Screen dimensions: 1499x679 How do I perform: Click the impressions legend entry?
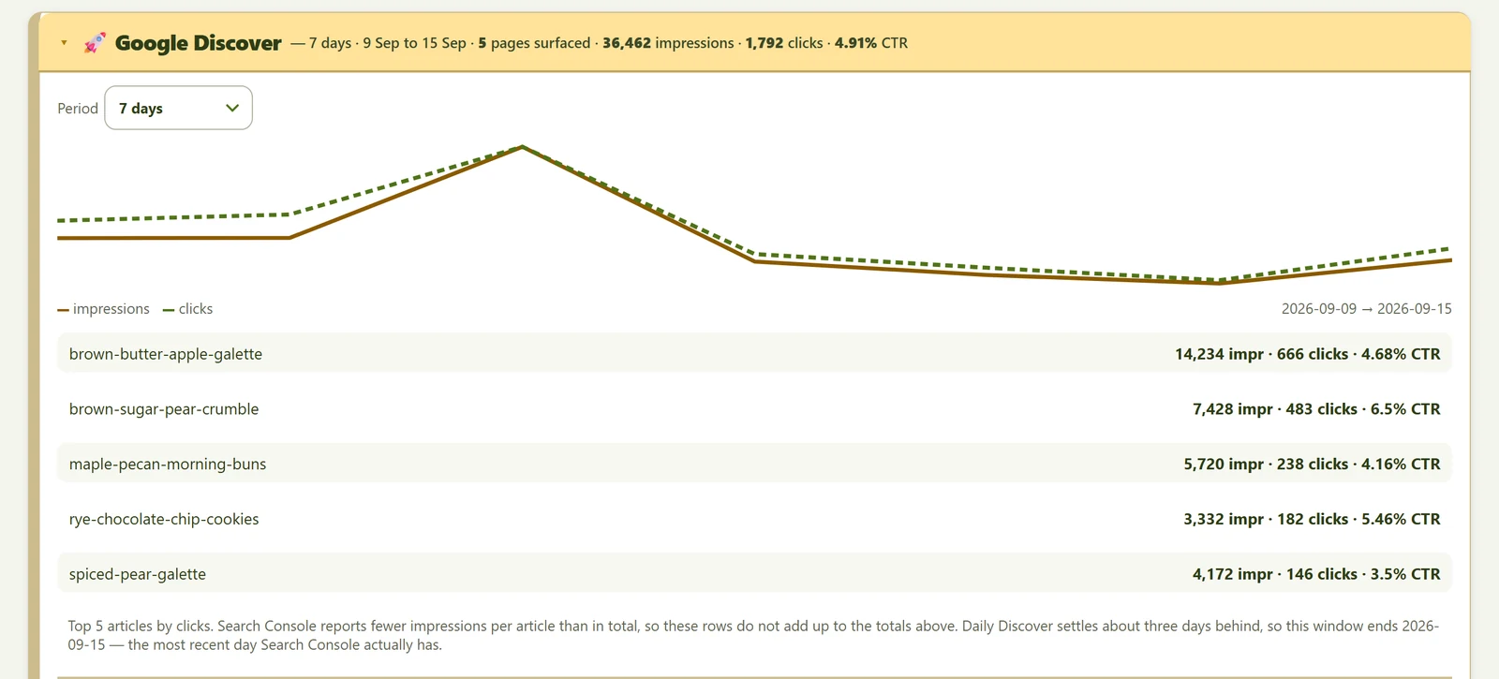click(x=103, y=309)
